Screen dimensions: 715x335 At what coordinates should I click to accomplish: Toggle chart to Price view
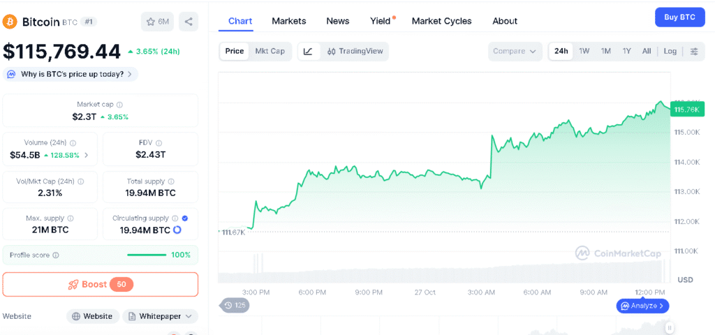click(235, 51)
